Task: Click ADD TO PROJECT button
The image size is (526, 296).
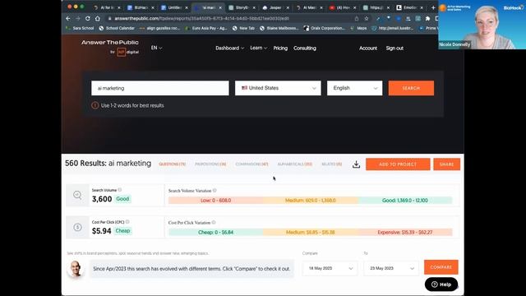Action: (x=398, y=164)
